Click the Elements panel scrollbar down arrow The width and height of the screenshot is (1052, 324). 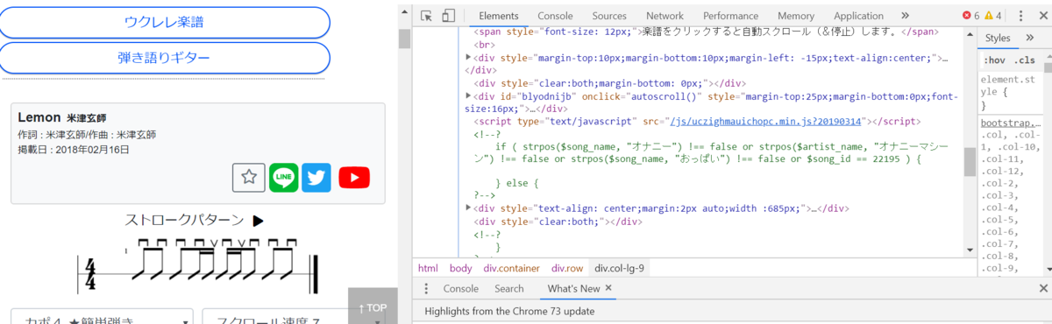[x=970, y=251]
